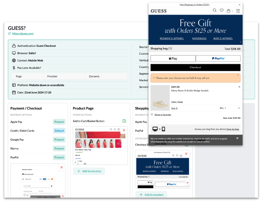Viewport: 264px width, 203px height.
Task: Open the Handbags banner link
Action: 199,39
